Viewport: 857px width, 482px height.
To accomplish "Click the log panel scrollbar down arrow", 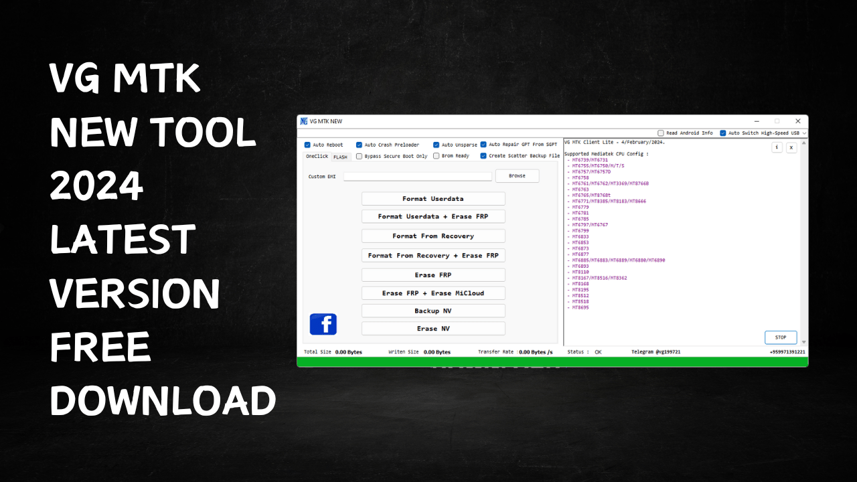I will [804, 342].
